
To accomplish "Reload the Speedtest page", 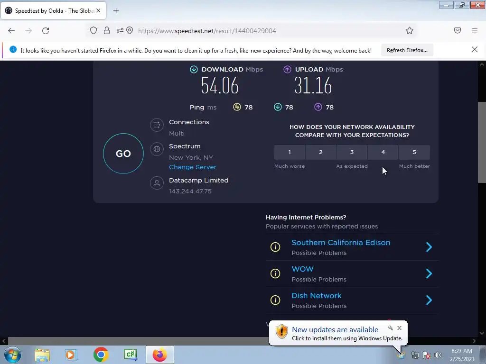I will 46,31.
